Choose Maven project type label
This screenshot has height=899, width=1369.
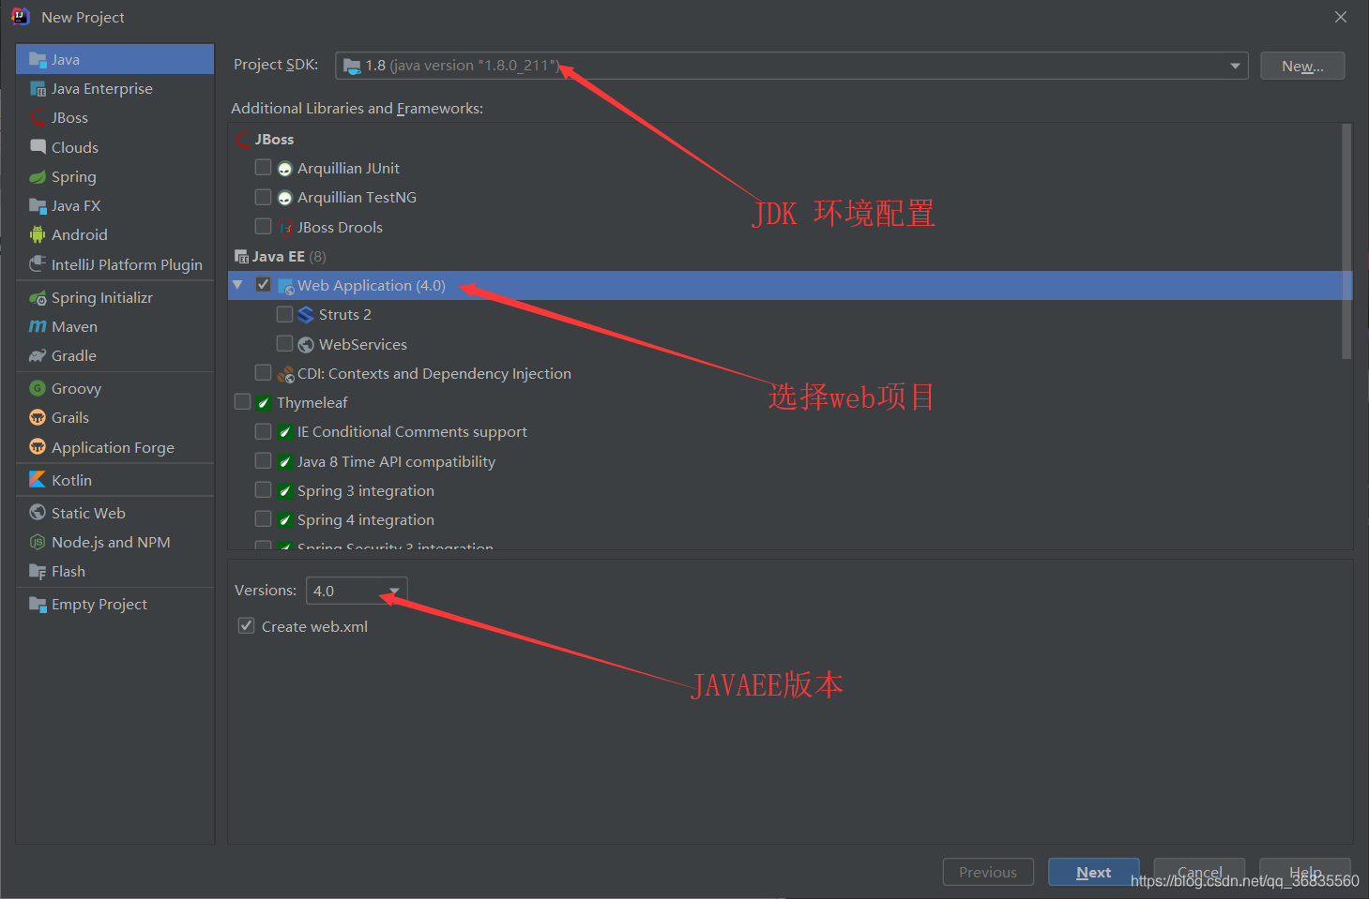point(74,327)
